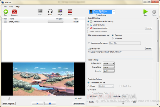
Task: Click the iTunes music note icon
Action: point(91,25)
